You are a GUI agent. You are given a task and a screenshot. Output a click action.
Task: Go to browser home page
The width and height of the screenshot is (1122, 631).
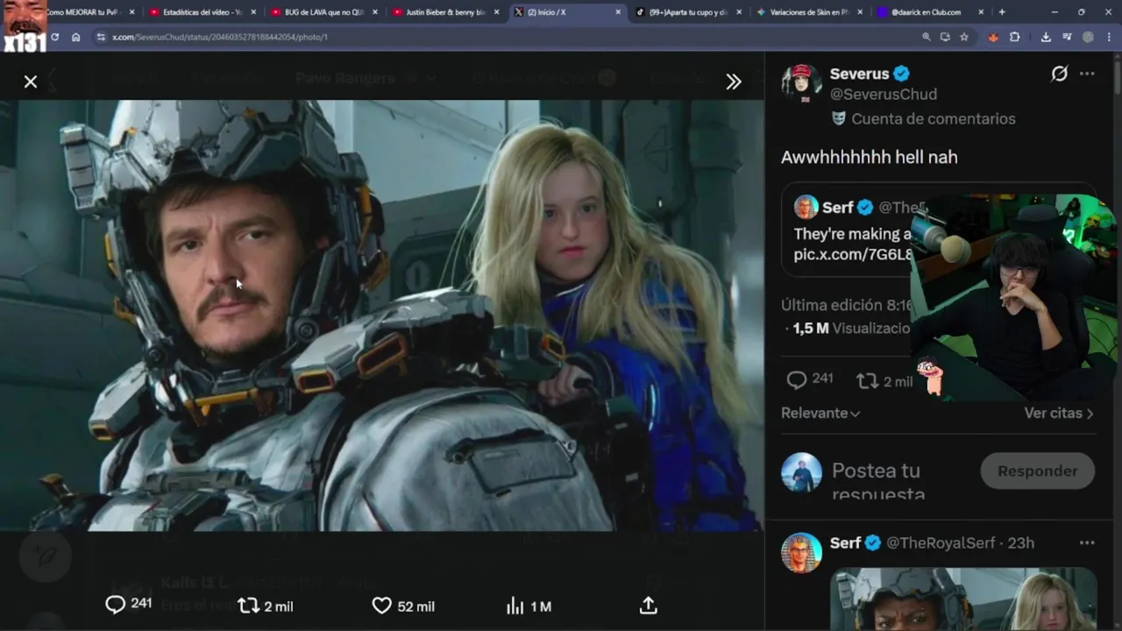[76, 37]
